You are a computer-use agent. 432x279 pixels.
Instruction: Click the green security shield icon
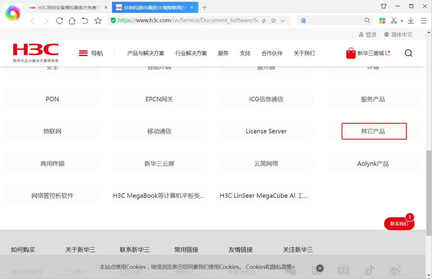pos(113,20)
